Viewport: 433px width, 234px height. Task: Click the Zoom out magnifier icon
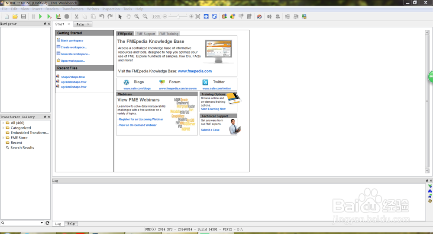click(145, 16)
